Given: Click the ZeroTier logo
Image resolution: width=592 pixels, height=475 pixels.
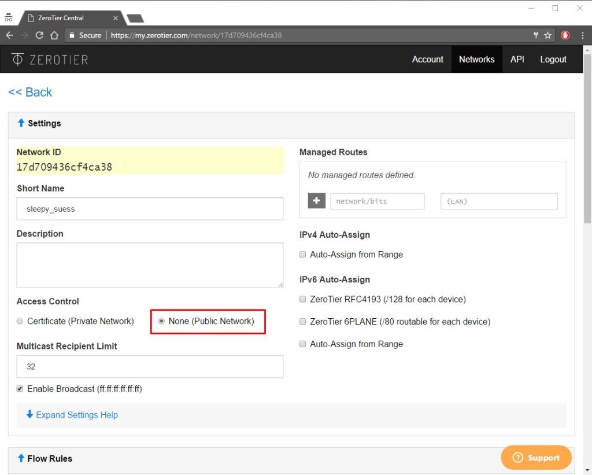Looking at the screenshot, I should point(50,60).
